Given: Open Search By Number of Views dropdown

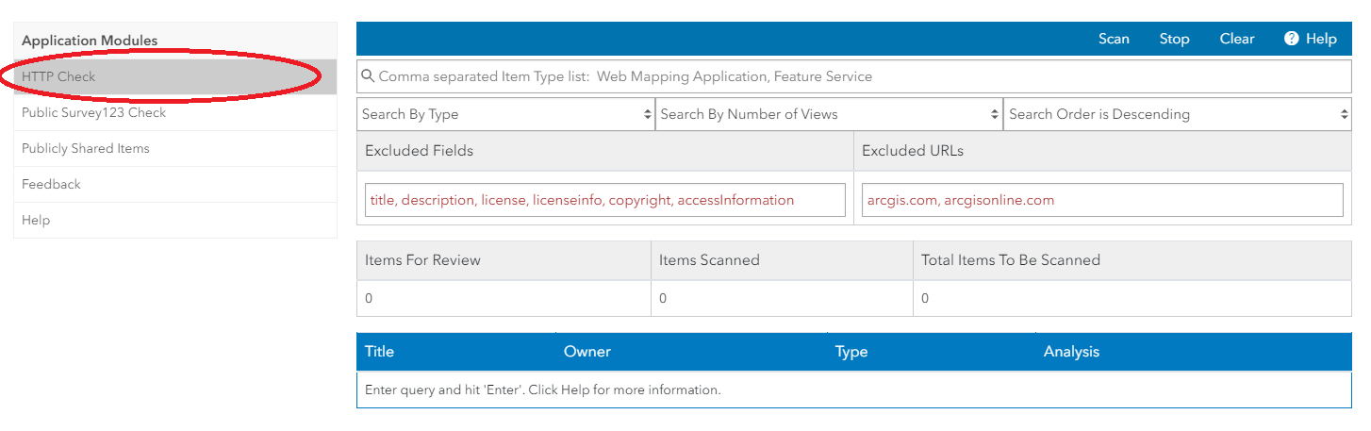Looking at the screenshot, I should pos(829,114).
